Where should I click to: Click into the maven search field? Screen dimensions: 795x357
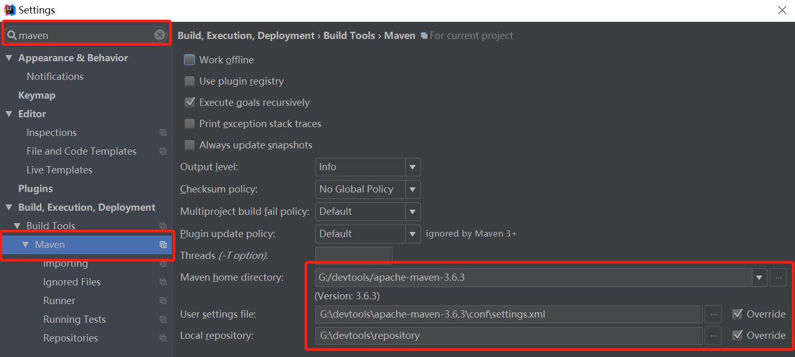pyautogui.click(x=86, y=35)
